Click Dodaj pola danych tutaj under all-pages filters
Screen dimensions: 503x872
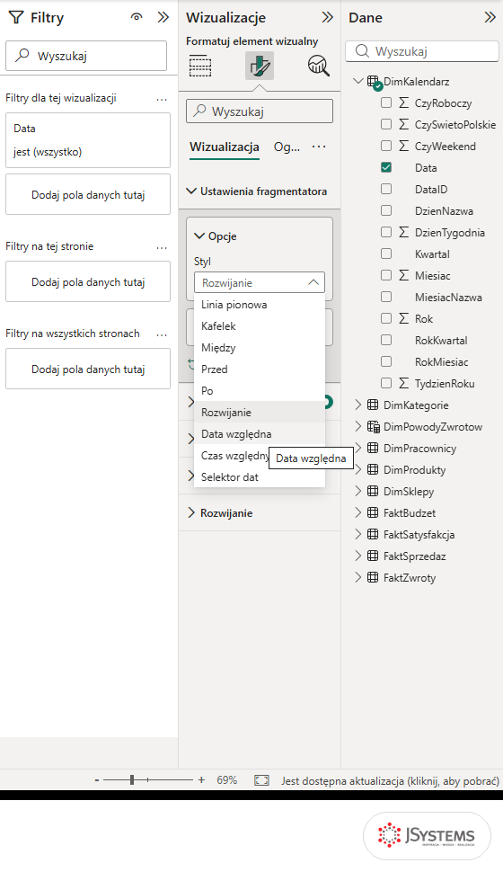[88, 369]
